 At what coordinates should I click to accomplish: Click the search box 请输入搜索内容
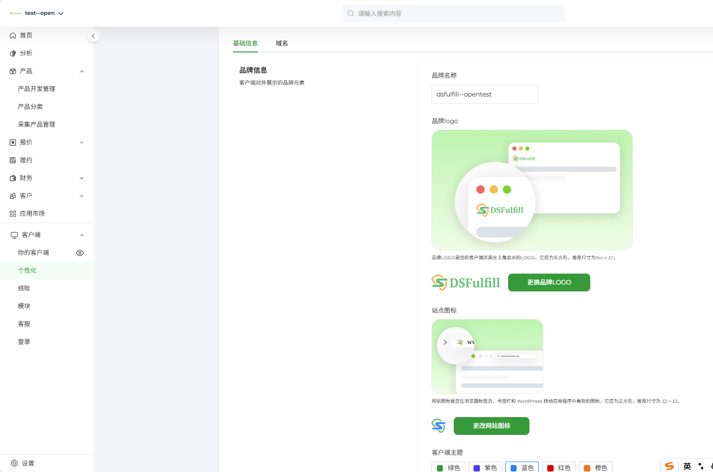tap(454, 13)
